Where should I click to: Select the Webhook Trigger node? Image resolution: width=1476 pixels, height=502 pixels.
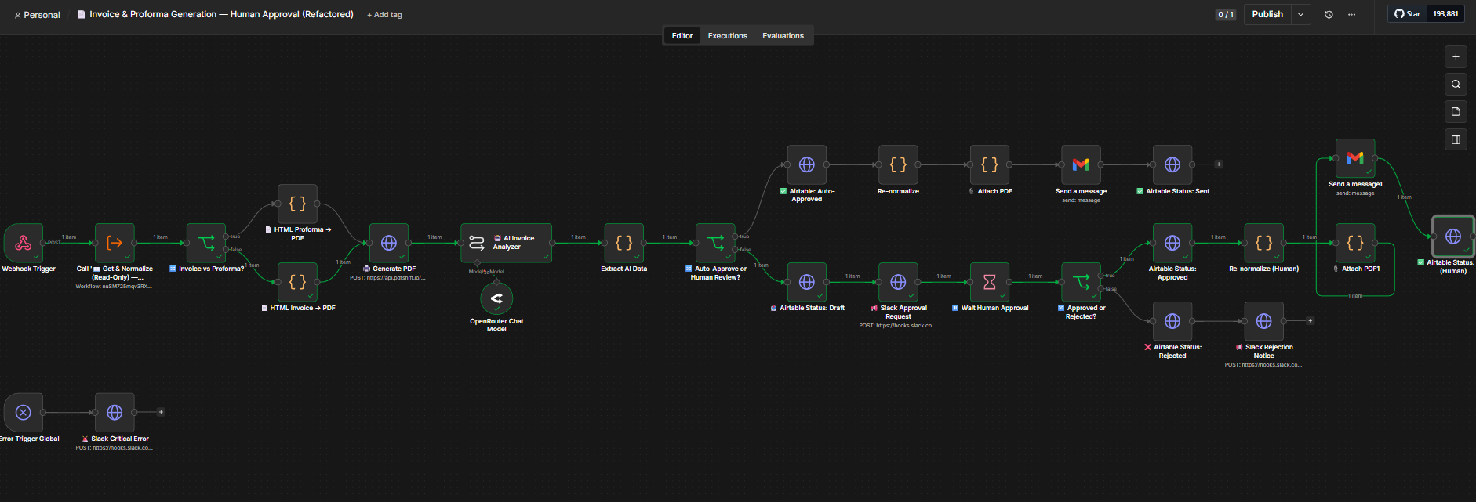(x=24, y=243)
